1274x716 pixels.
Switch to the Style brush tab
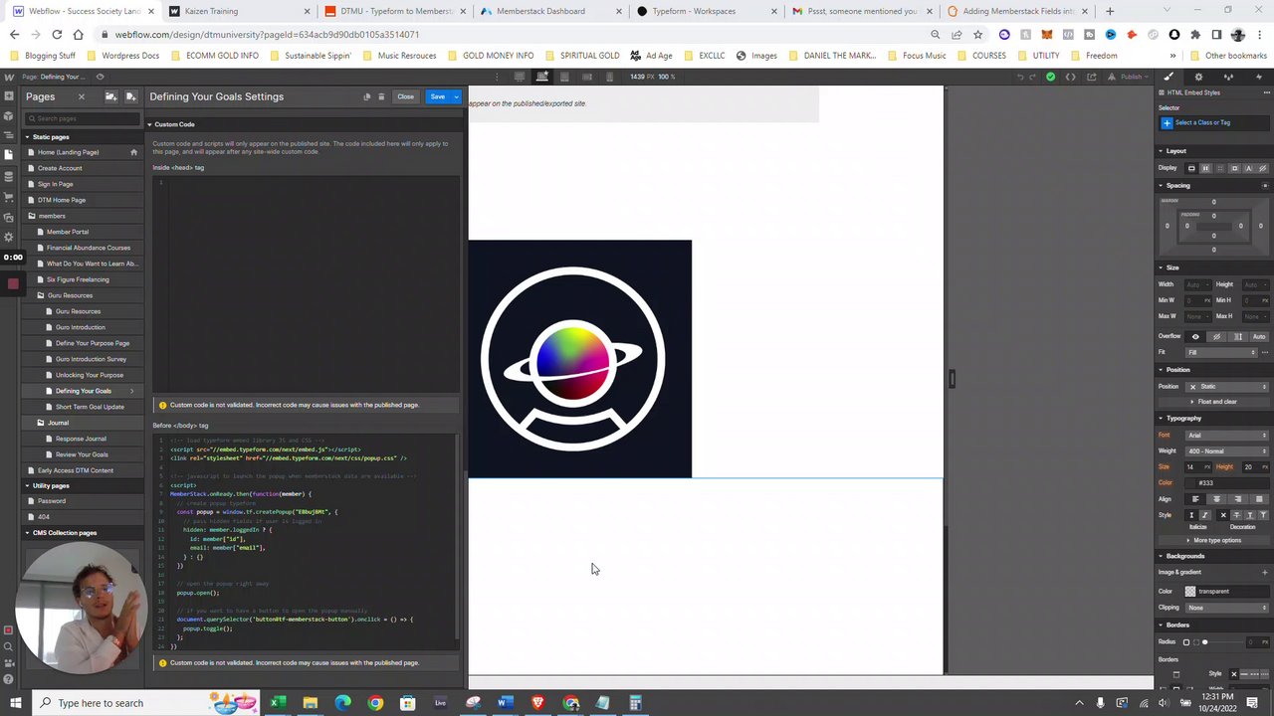point(1169,77)
